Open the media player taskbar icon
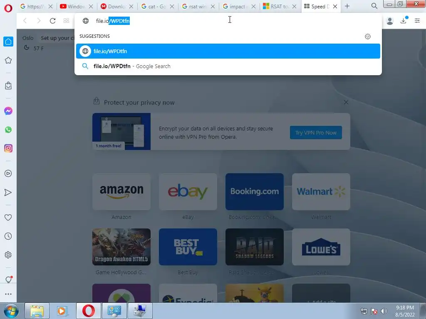This screenshot has width=426, height=319. click(x=63, y=311)
